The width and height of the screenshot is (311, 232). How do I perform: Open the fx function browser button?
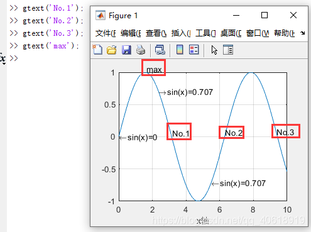coord(3,58)
